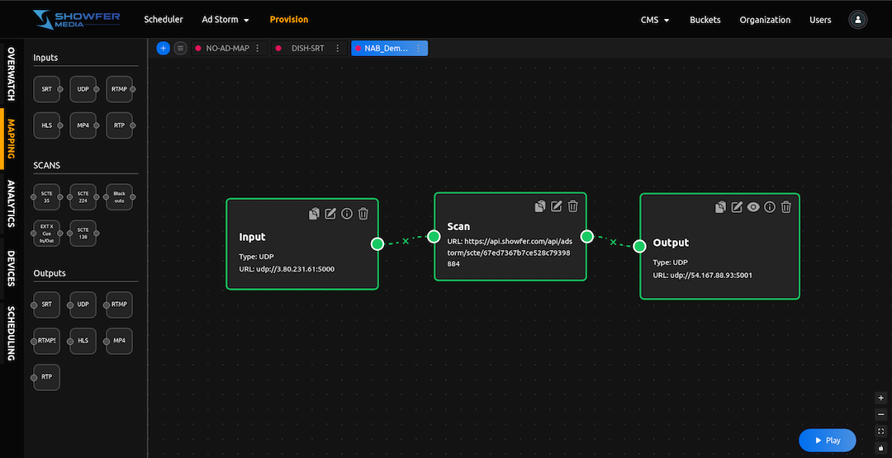The width and height of the screenshot is (892, 458).
Task: Switch to the DISH-SRT tab
Action: (307, 49)
